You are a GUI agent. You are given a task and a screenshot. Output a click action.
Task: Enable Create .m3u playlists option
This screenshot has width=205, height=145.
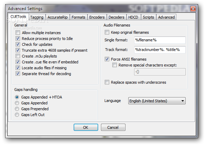click(x=18, y=56)
